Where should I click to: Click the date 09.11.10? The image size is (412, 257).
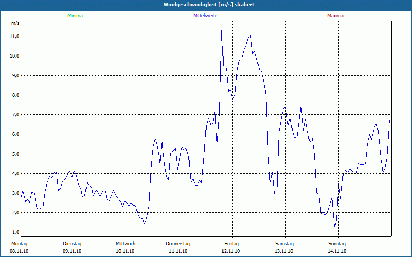pos(72,251)
